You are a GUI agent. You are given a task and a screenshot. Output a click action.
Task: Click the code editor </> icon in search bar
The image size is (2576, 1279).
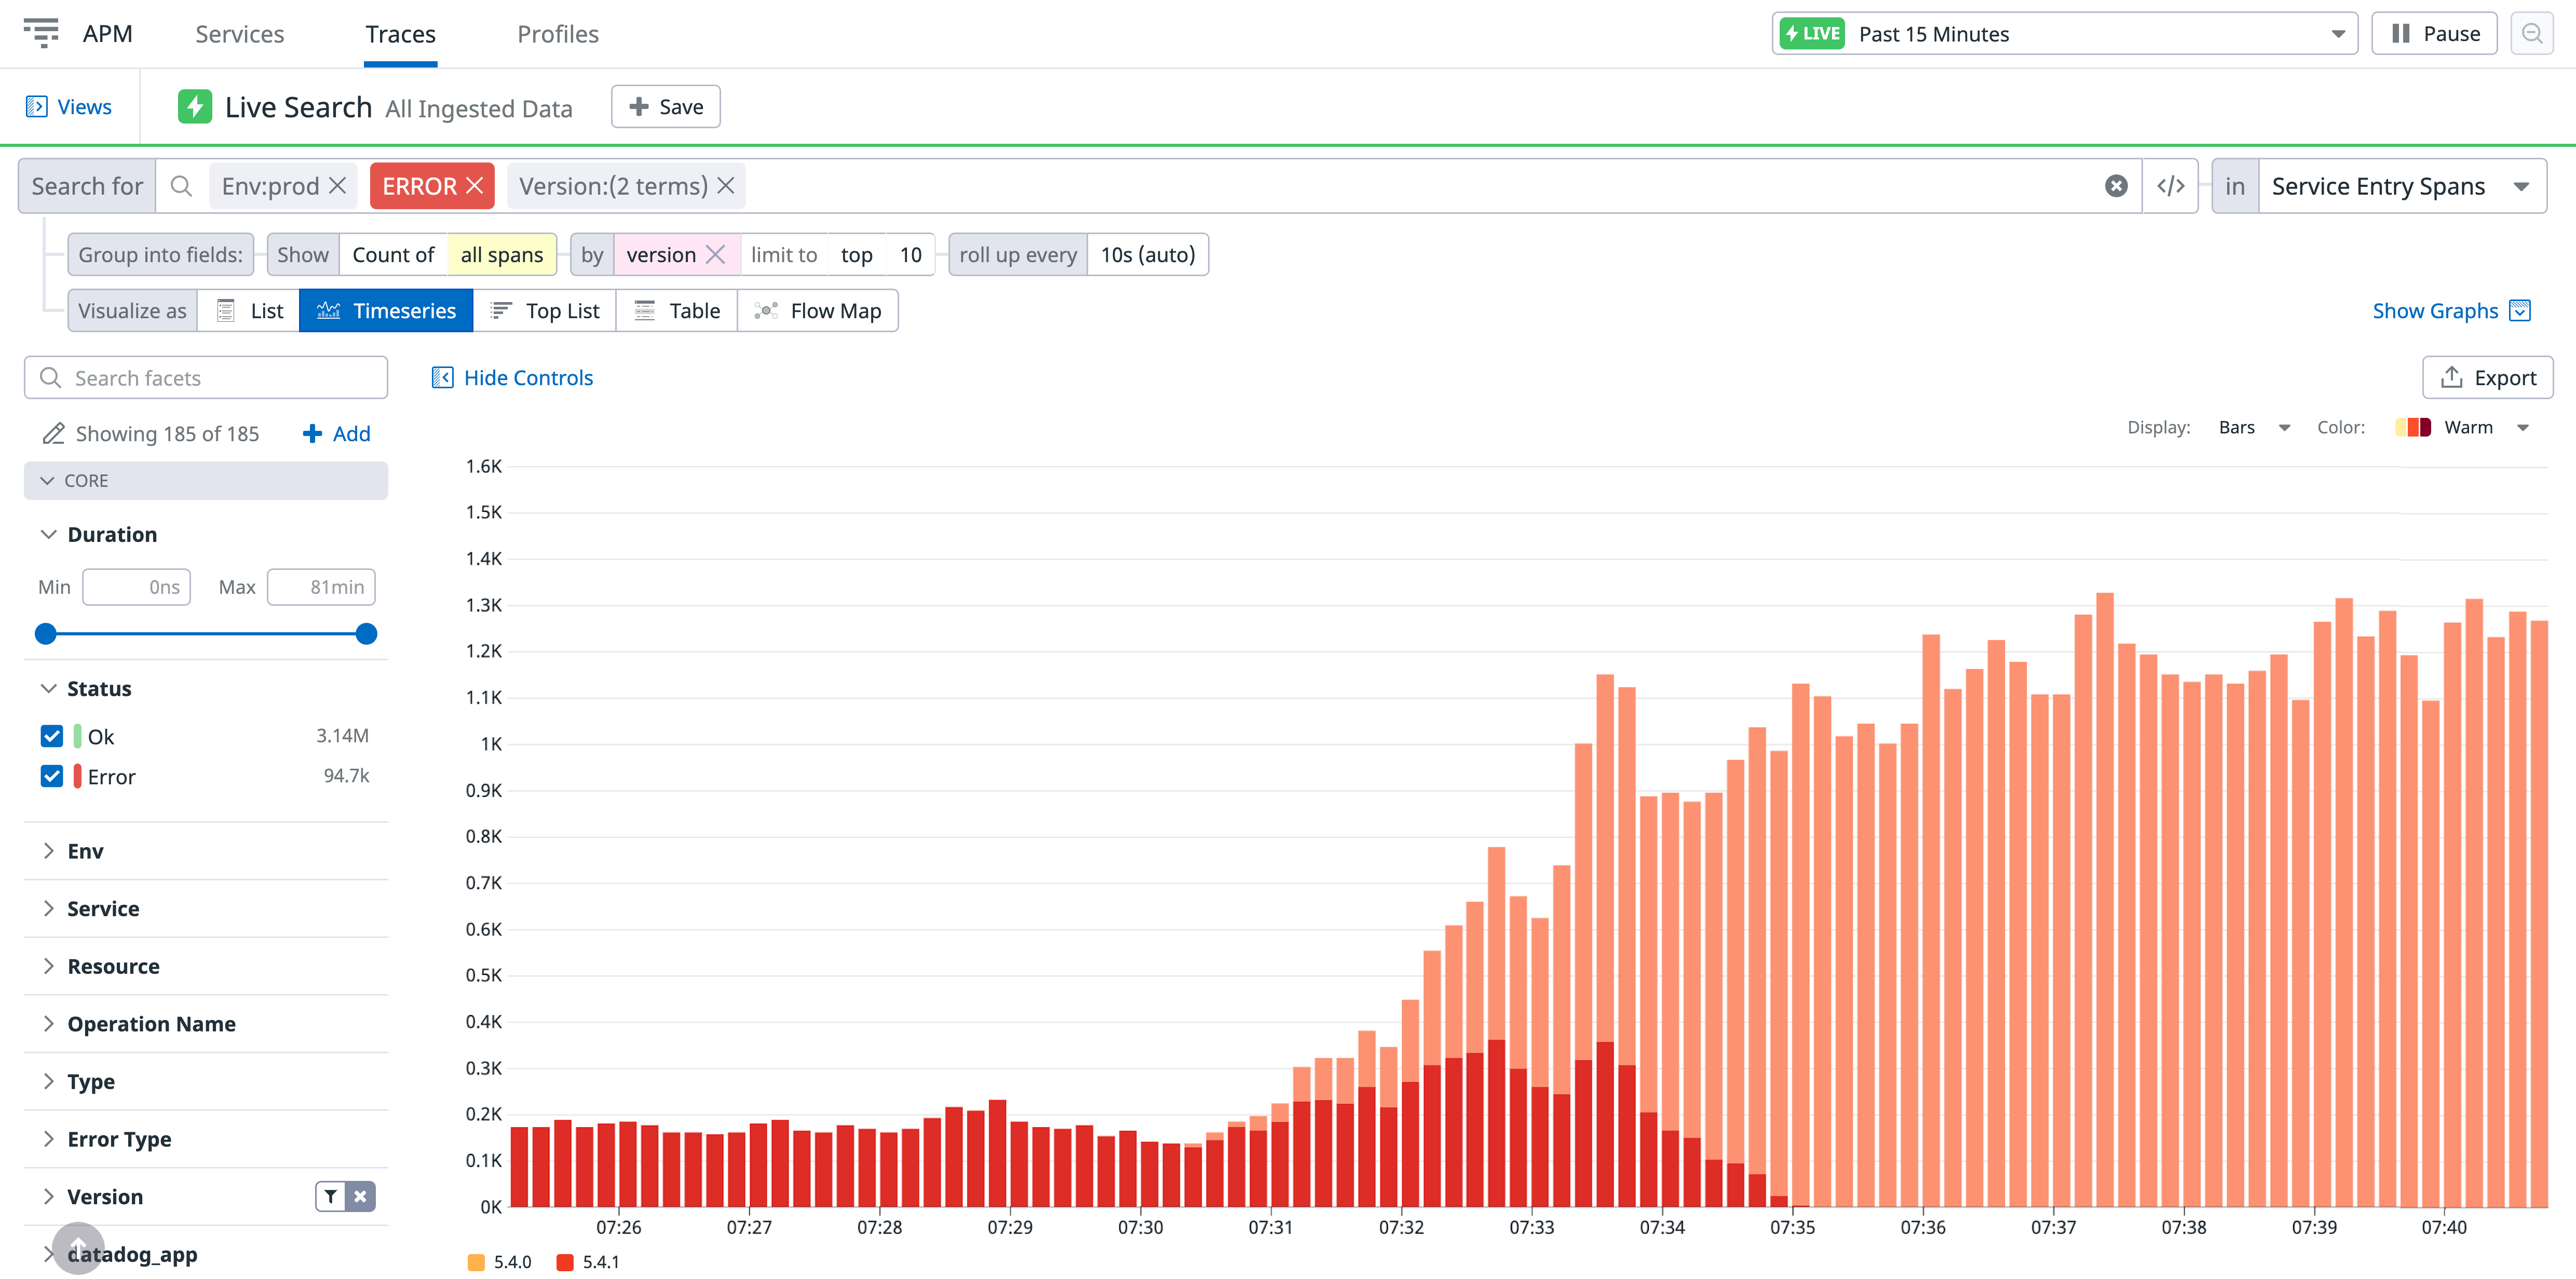(x=2170, y=185)
